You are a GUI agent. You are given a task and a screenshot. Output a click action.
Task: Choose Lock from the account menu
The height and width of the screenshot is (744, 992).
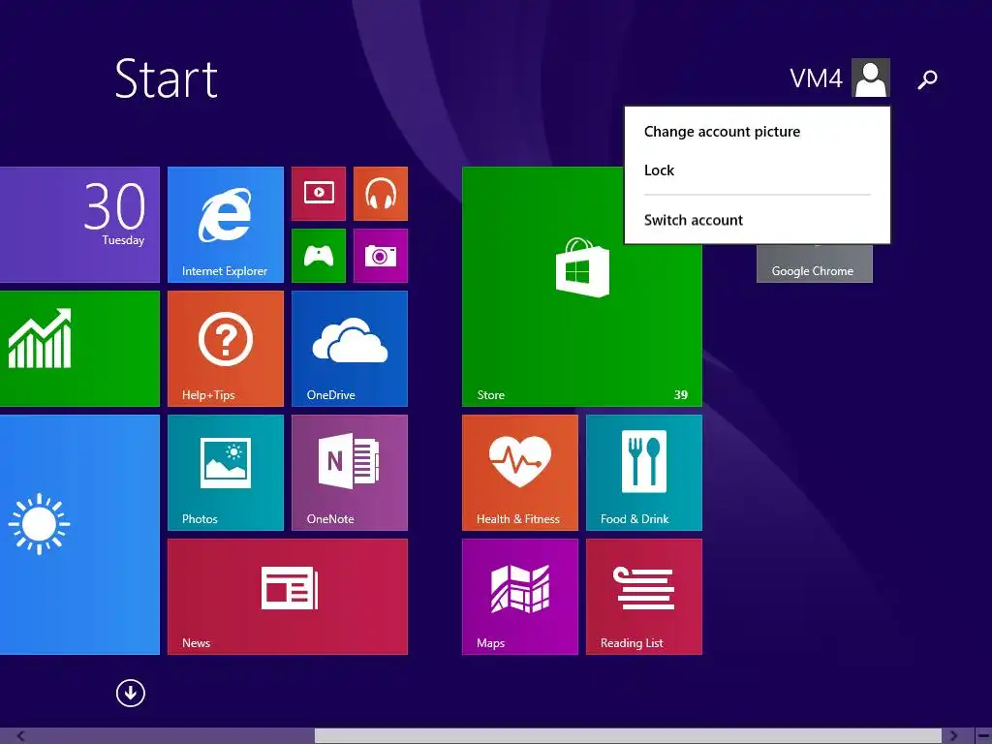pos(659,170)
